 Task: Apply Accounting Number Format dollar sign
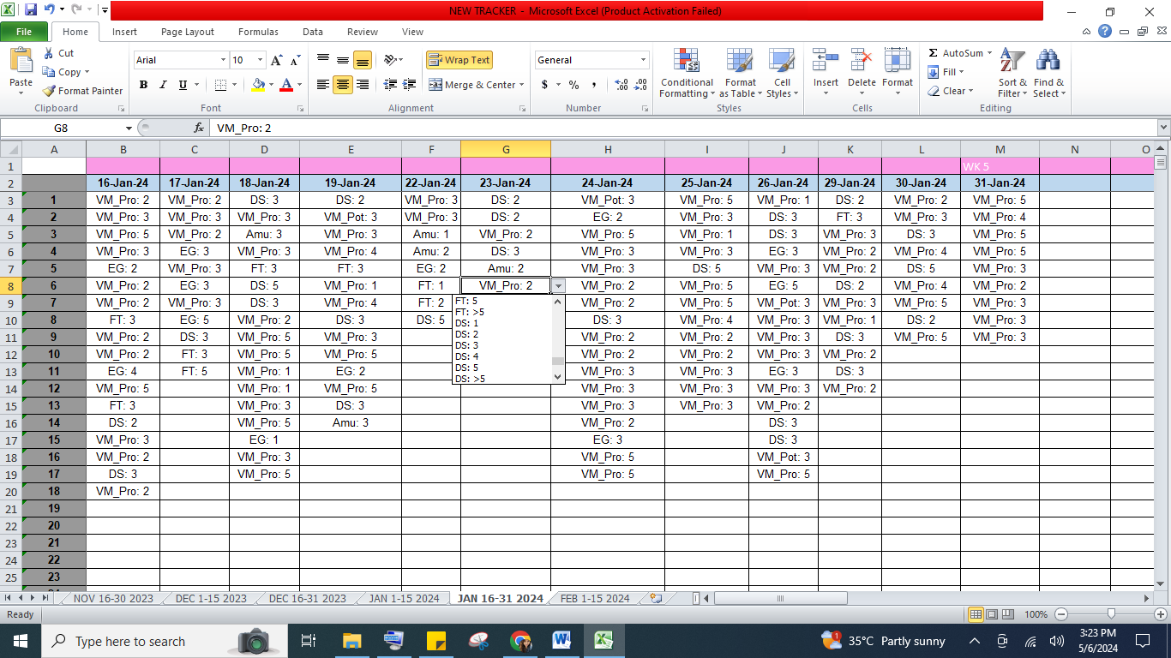pyautogui.click(x=544, y=85)
